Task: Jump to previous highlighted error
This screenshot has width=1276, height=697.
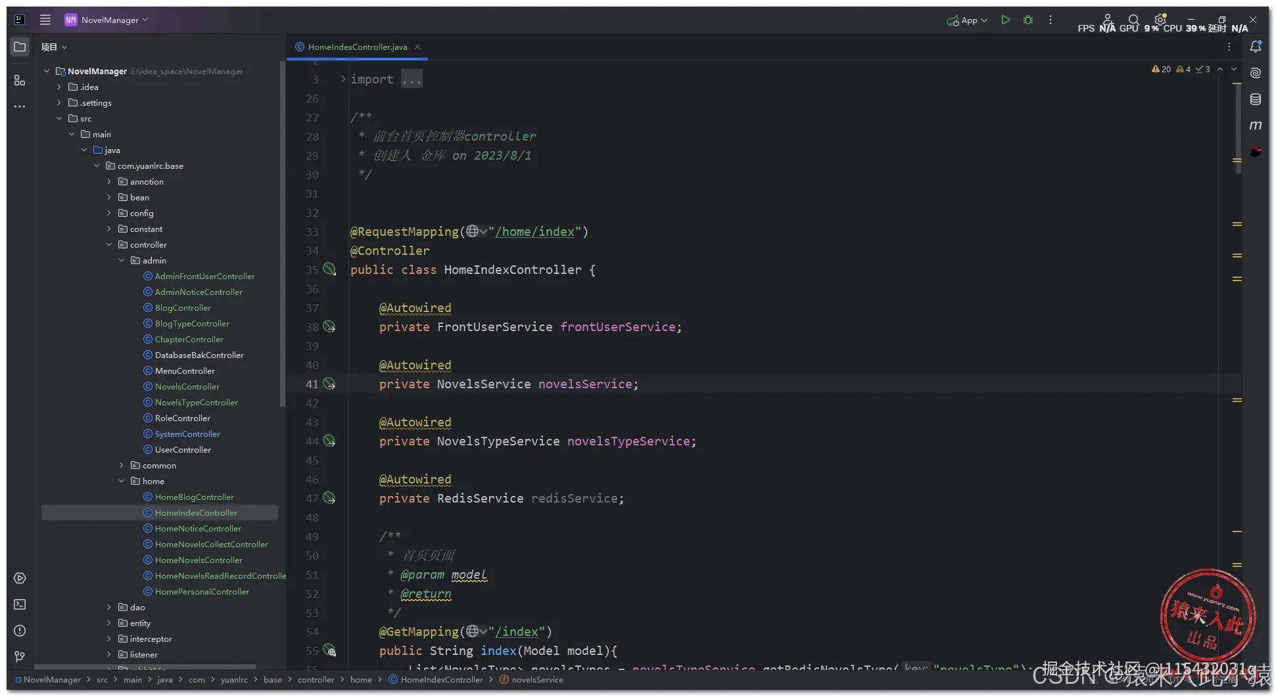Action: click(x=1220, y=69)
